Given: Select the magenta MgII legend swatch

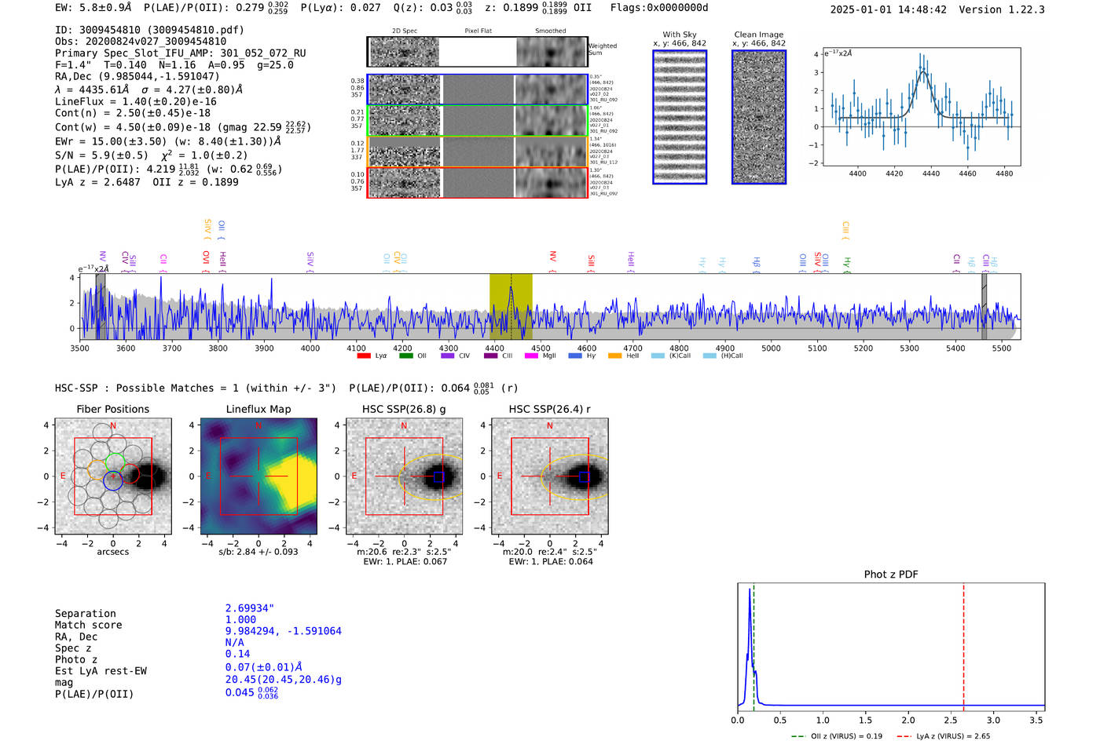Looking at the screenshot, I should point(530,356).
